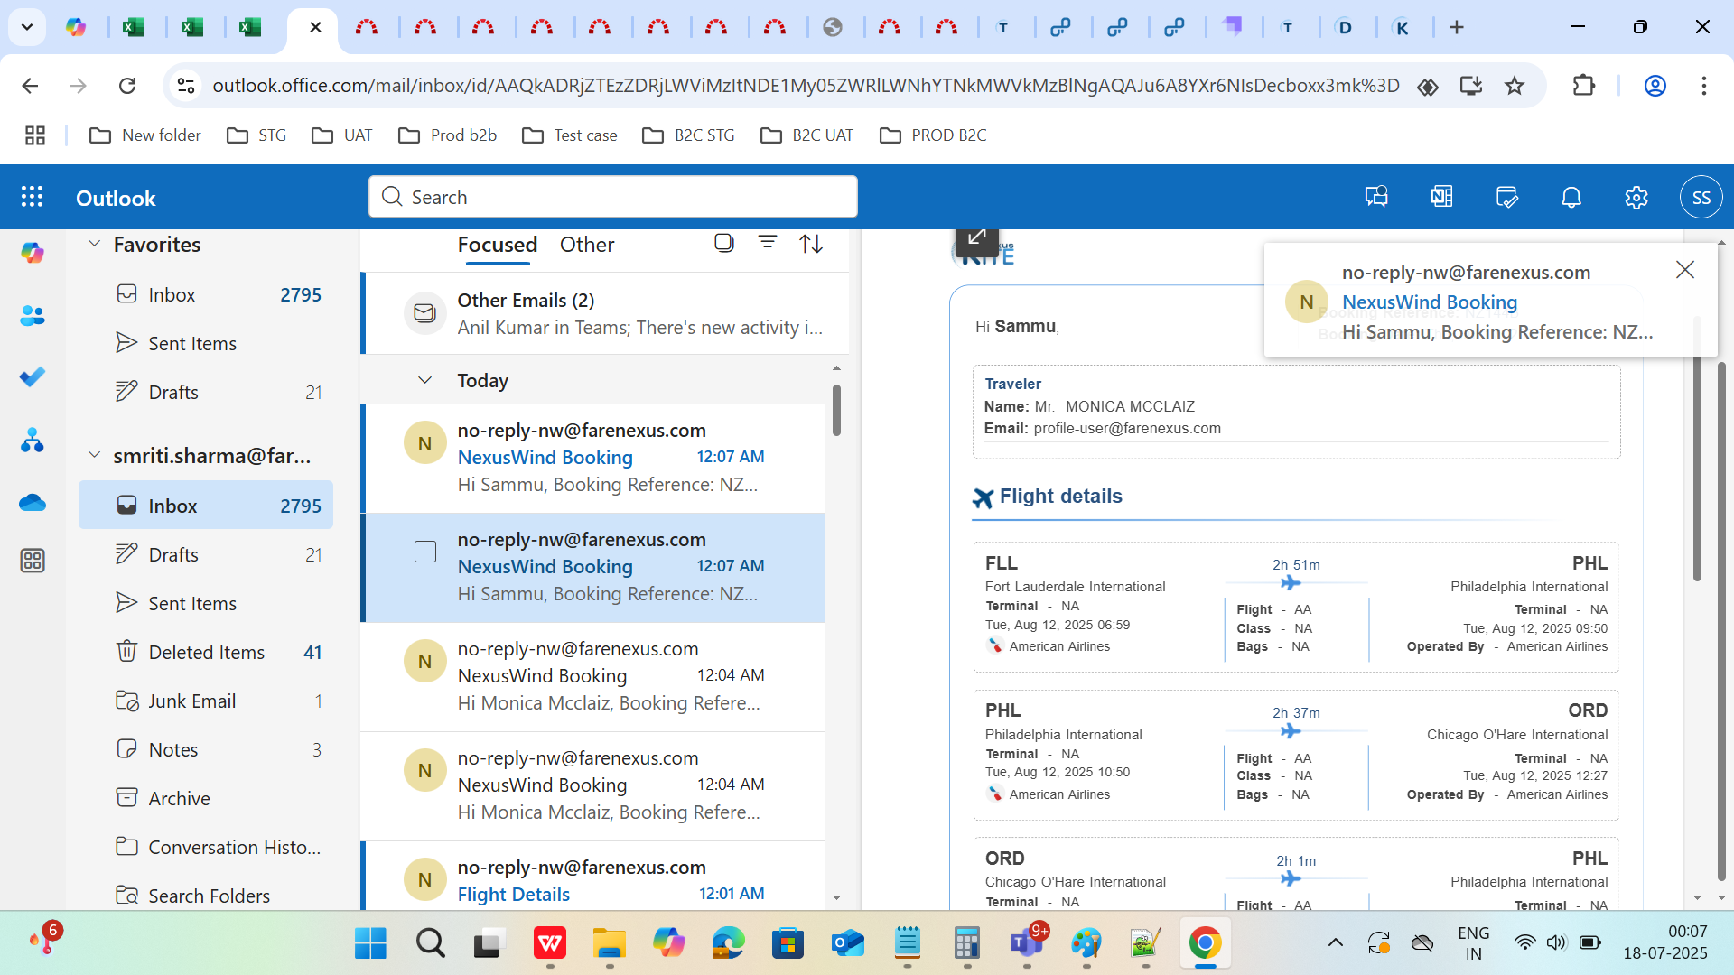Open the tab search dropdown arrow
Screen dimensions: 1734x975
tap(27, 27)
